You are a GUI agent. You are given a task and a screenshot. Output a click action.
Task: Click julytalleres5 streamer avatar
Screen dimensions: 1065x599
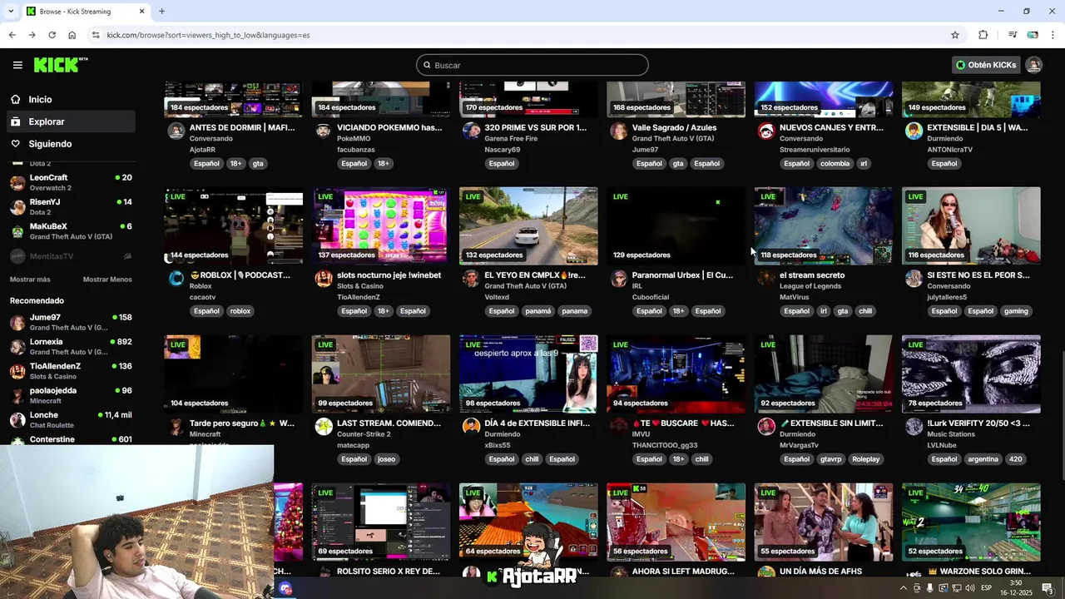tap(914, 279)
